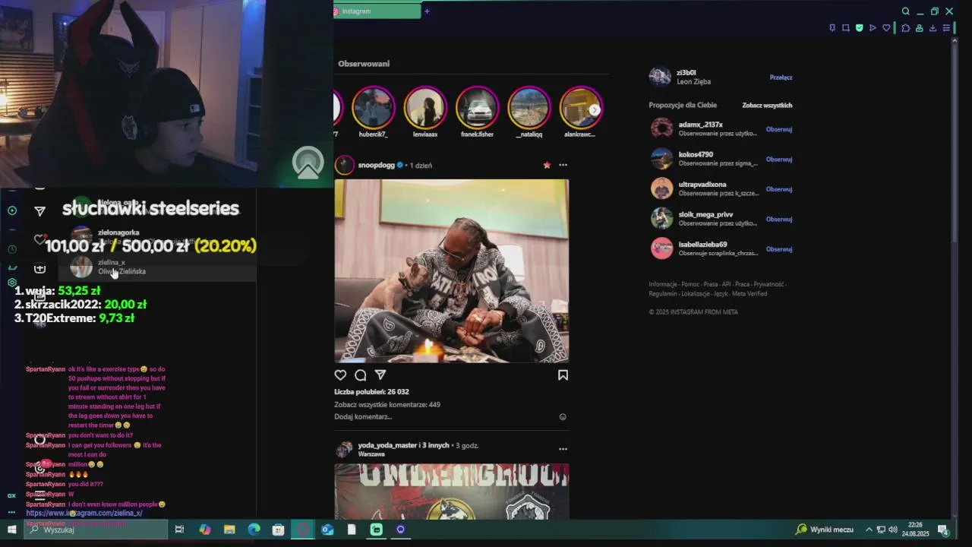Save snoopdogg post with bookmark icon

(563, 375)
